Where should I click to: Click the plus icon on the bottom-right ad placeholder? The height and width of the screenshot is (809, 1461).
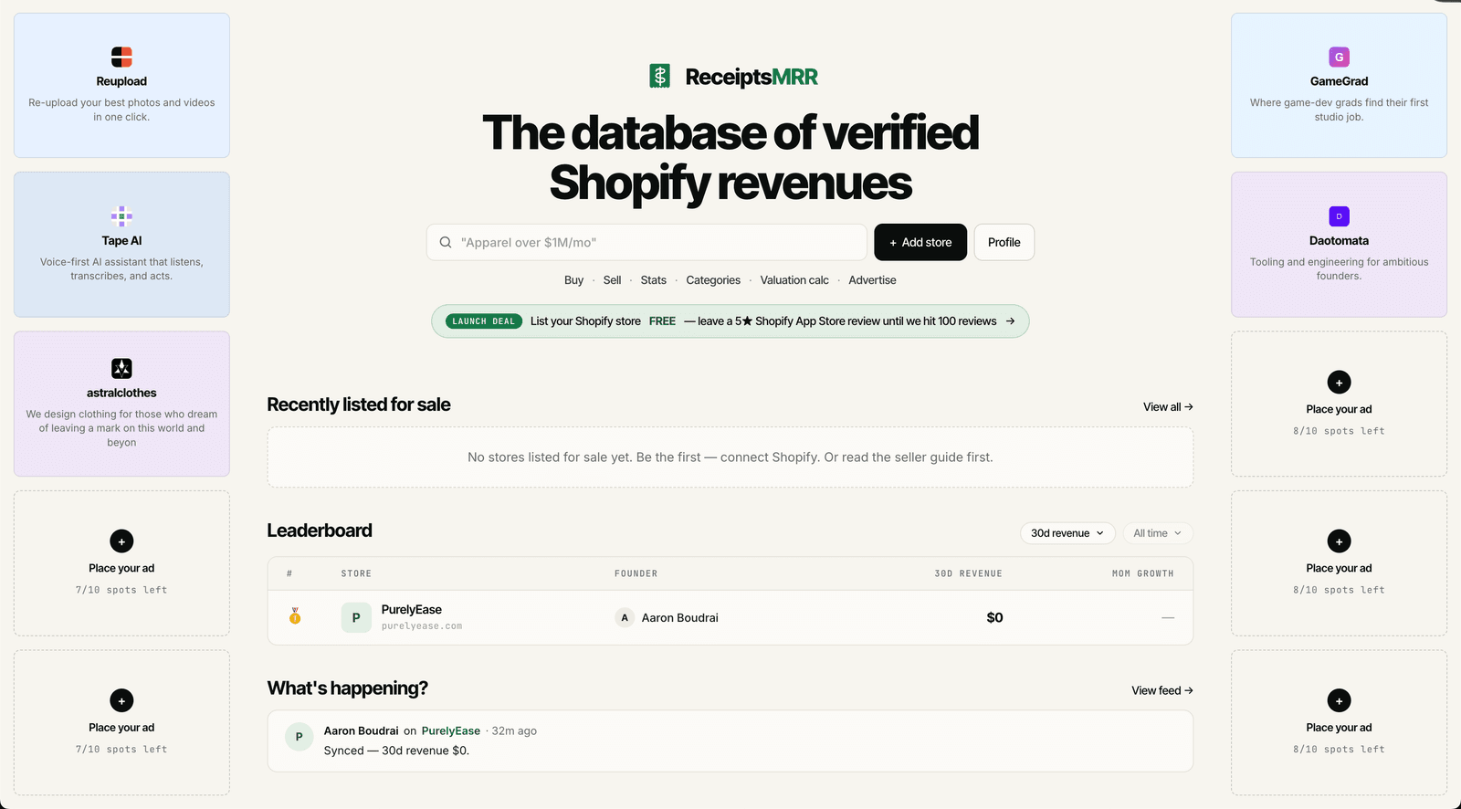click(1339, 700)
